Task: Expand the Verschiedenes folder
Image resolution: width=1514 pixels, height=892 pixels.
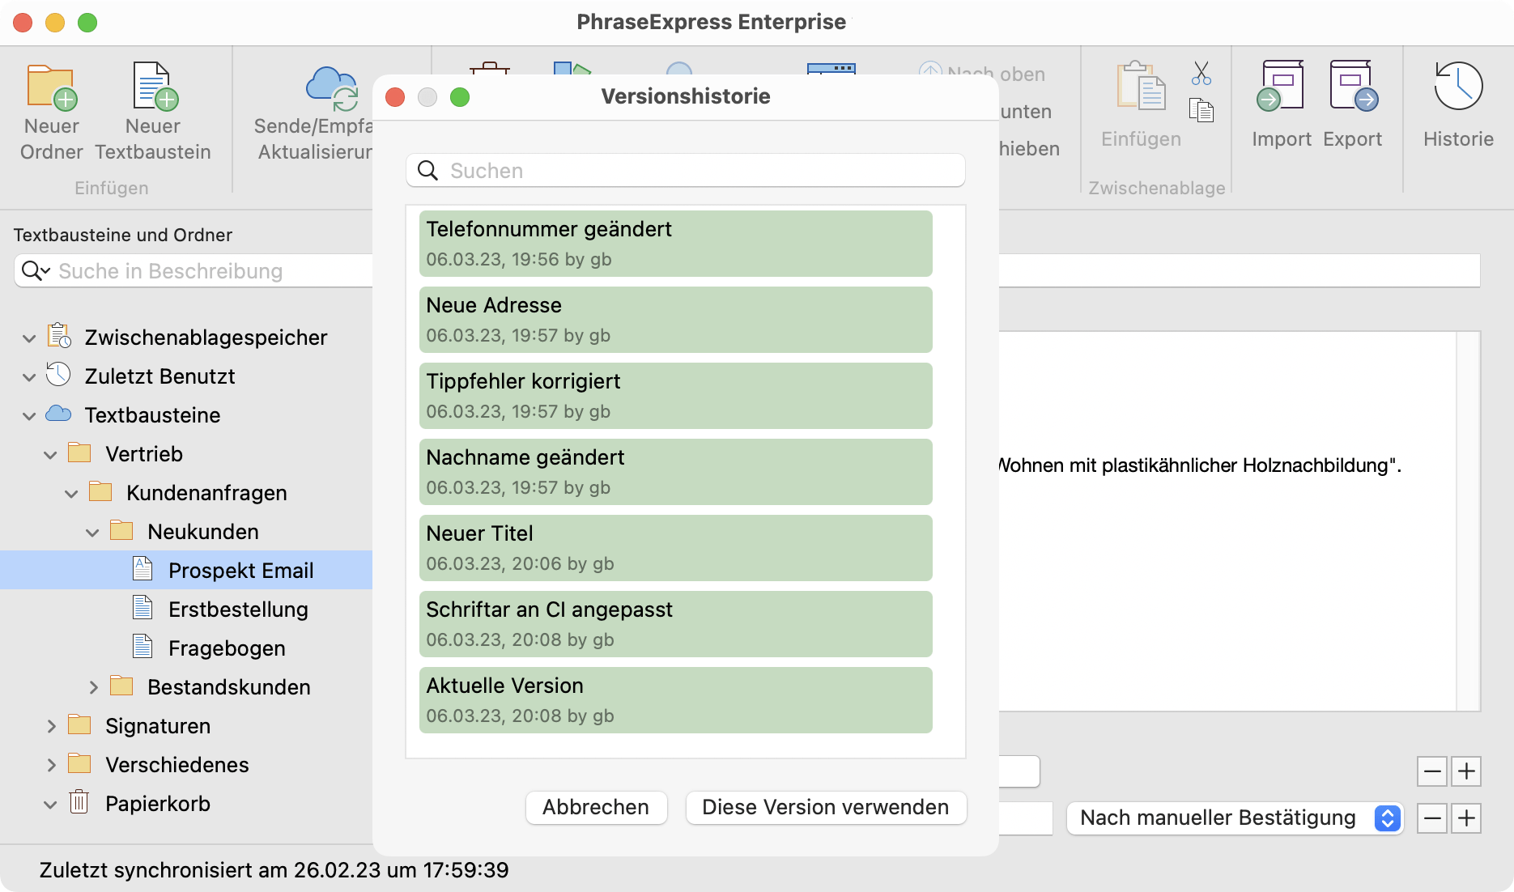Action: click(x=51, y=765)
